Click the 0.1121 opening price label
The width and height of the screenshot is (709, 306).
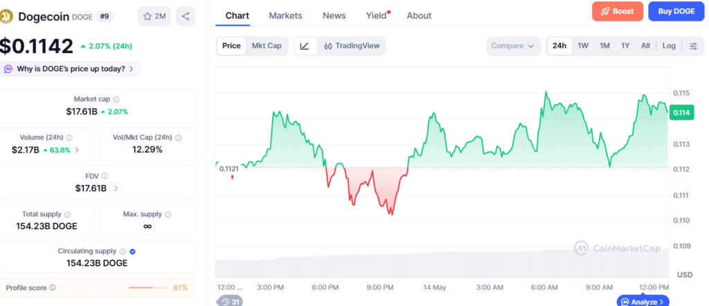tap(228, 169)
